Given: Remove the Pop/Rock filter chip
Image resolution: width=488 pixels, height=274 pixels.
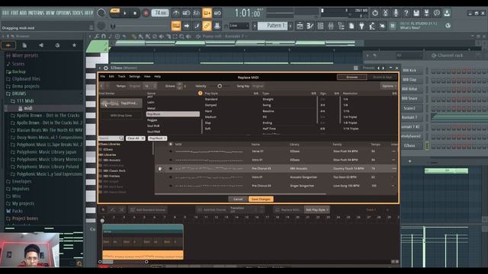Looking at the screenshot, I should (165, 139).
